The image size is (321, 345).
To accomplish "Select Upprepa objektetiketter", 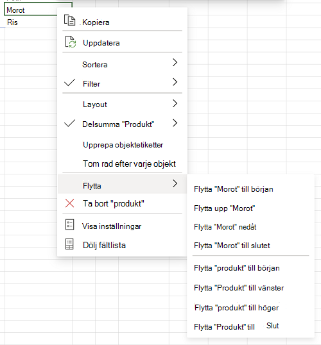I will tap(123, 145).
